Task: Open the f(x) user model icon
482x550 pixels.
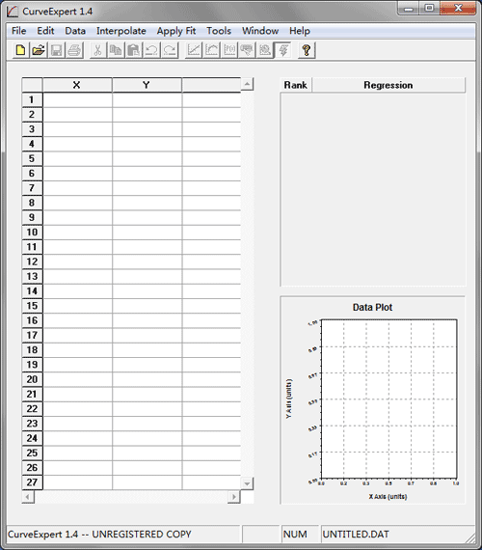Action: [x=229, y=50]
